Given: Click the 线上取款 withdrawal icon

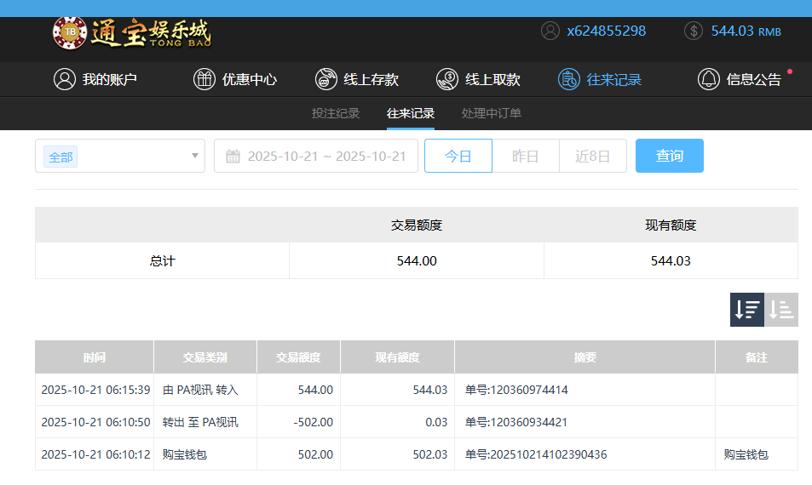Looking at the screenshot, I should pos(447,79).
